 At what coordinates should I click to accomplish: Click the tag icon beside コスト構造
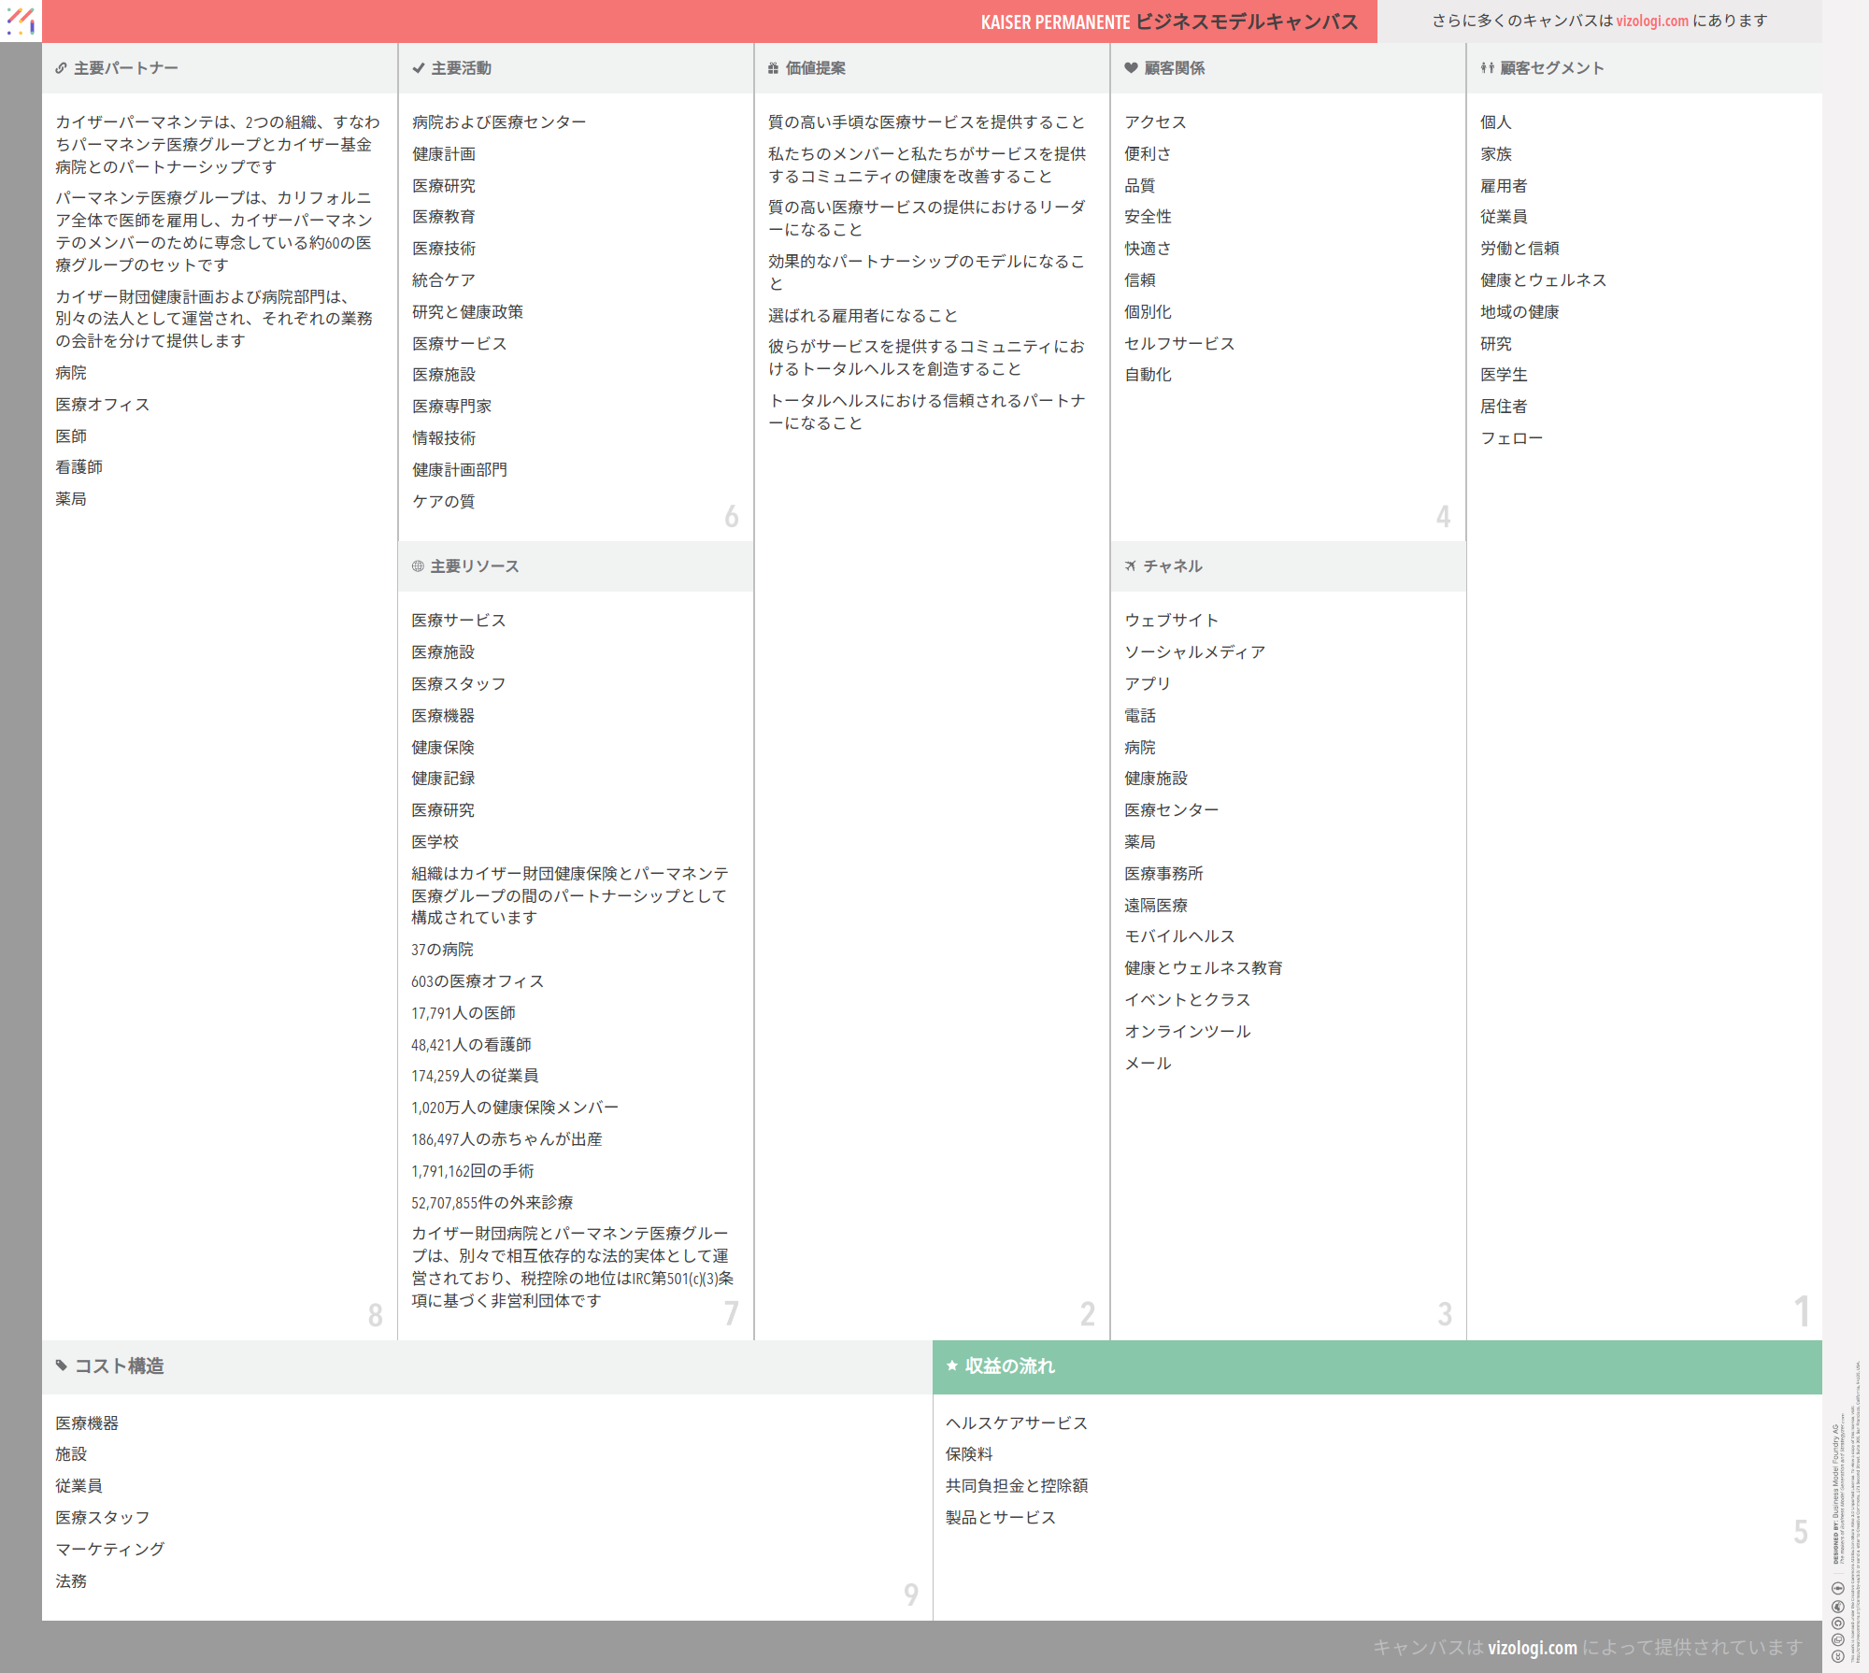(62, 1366)
